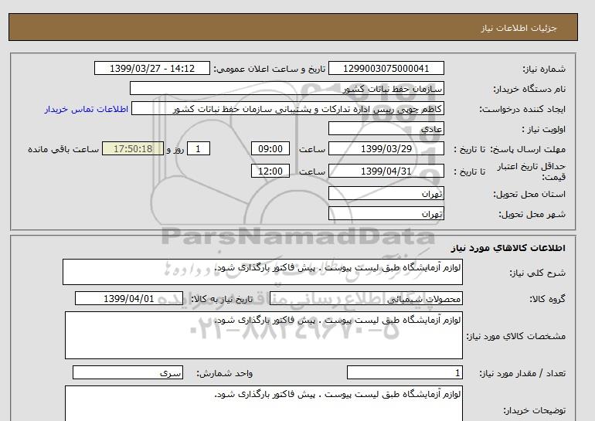Click the remaining days field showing 1

(x=198, y=149)
